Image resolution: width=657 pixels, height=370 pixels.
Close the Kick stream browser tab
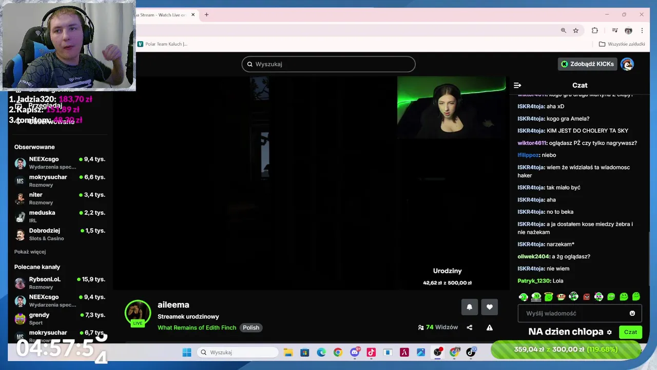click(x=193, y=15)
